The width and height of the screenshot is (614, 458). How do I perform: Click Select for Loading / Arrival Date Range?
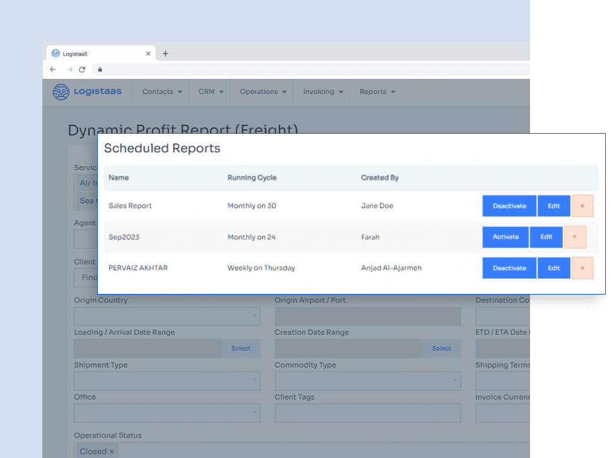(240, 348)
